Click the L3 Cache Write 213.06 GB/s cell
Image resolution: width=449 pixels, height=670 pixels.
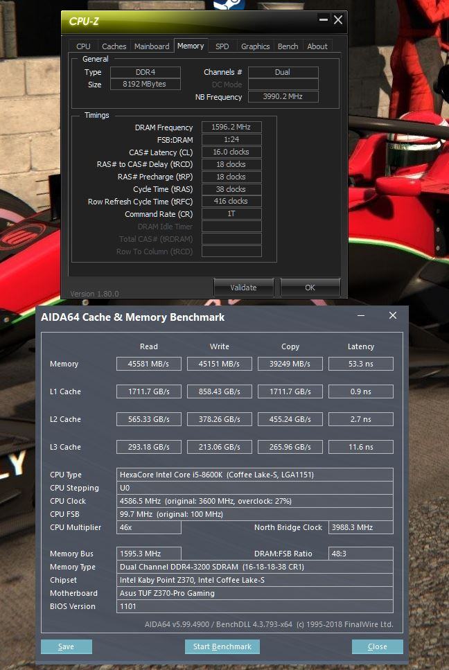tap(220, 447)
